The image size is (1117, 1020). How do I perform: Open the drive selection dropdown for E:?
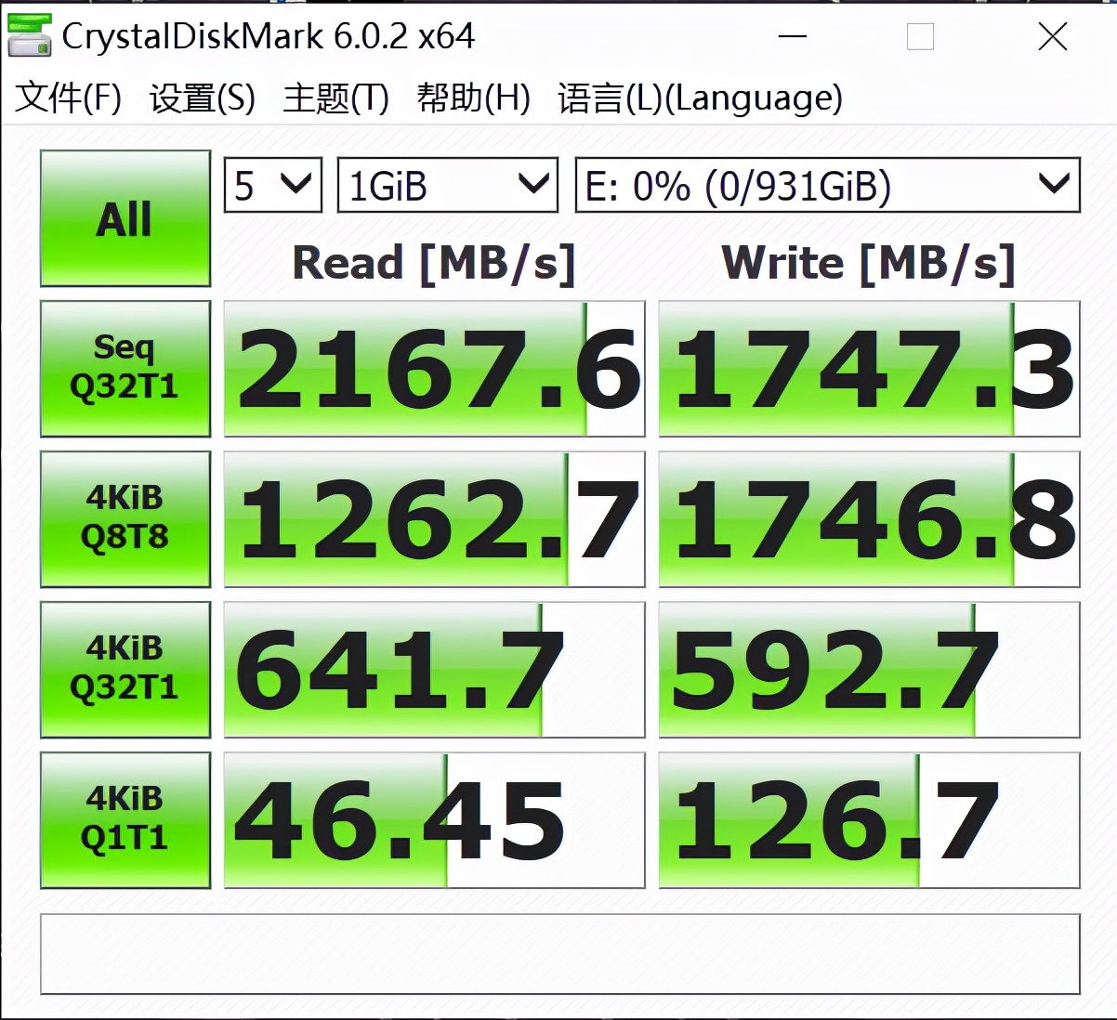825,186
